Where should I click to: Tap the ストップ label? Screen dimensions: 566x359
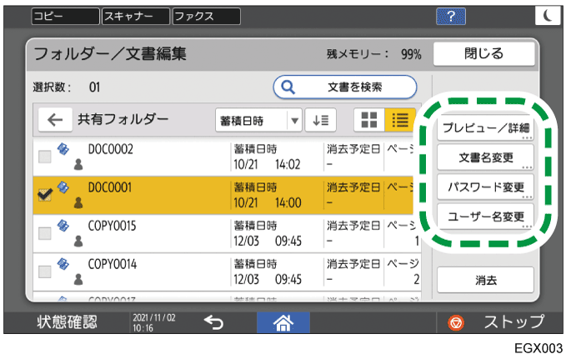(x=513, y=322)
